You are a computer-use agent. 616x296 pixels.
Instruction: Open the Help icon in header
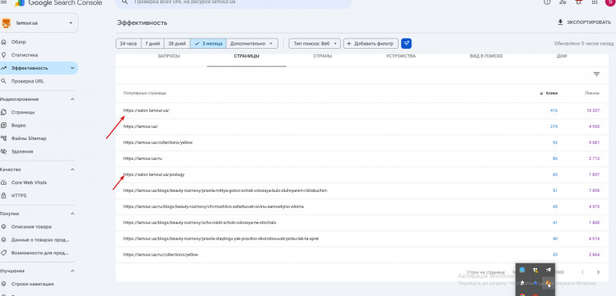click(x=547, y=2)
